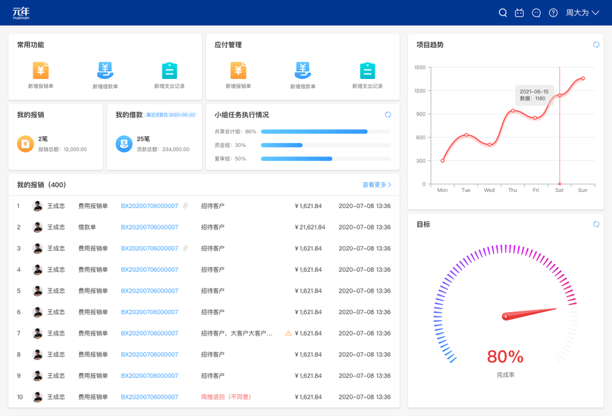Click 新增报销单 icon under 常用功能
The height and width of the screenshot is (416, 612).
click(x=40, y=71)
